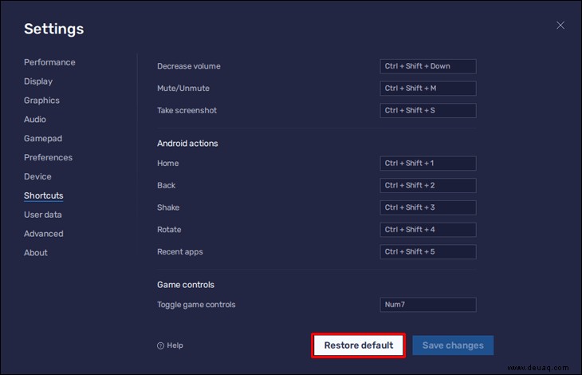Viewport: 582px width, 375px height.
Task: Click the Rotate label text
Action: pyautogui.click(x=169, y=230)
